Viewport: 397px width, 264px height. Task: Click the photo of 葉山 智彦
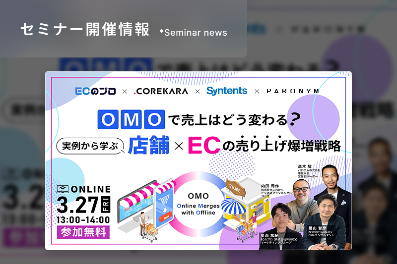pyautogui.click(x=327, y=220)
